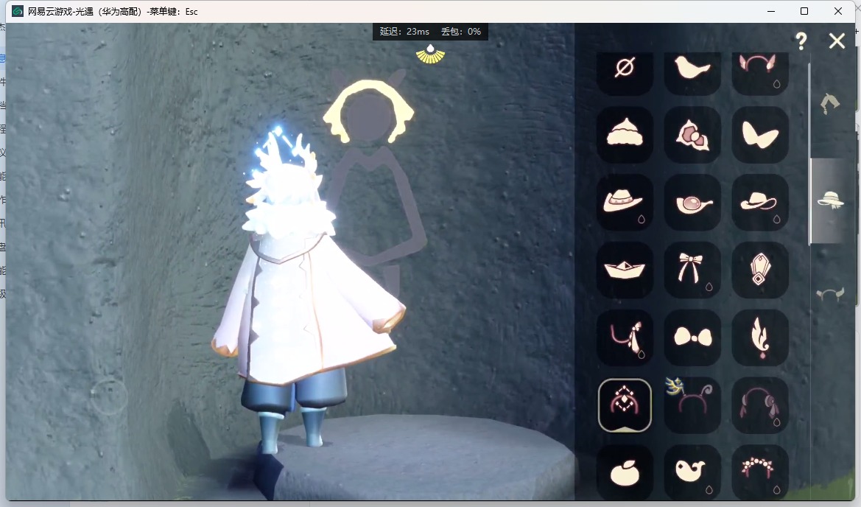Close the cloud gaming window

click(x=838, y=11)
